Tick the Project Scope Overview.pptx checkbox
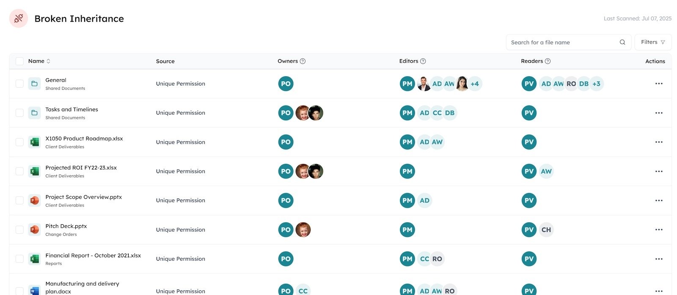This screenshot has width=677, height=295. click(x=19, y=201)
